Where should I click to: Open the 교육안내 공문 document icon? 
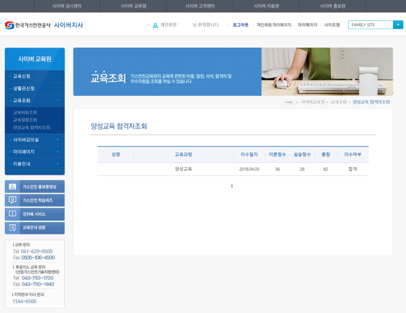point(13,227)
